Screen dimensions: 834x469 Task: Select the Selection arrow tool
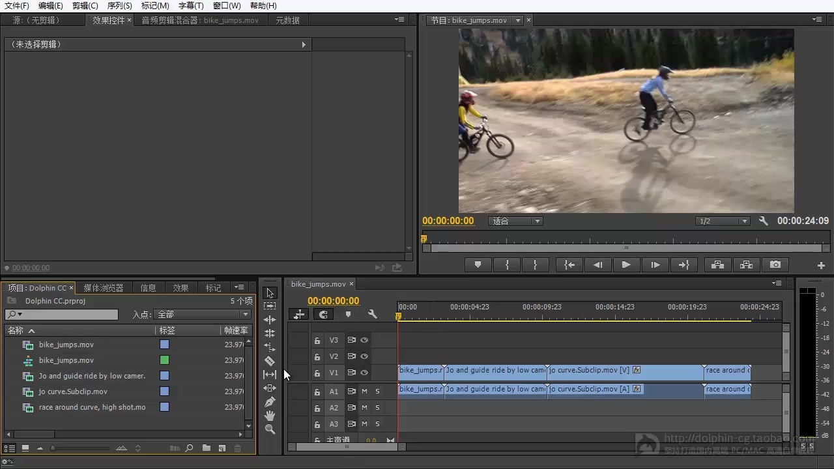click(270, 293)
